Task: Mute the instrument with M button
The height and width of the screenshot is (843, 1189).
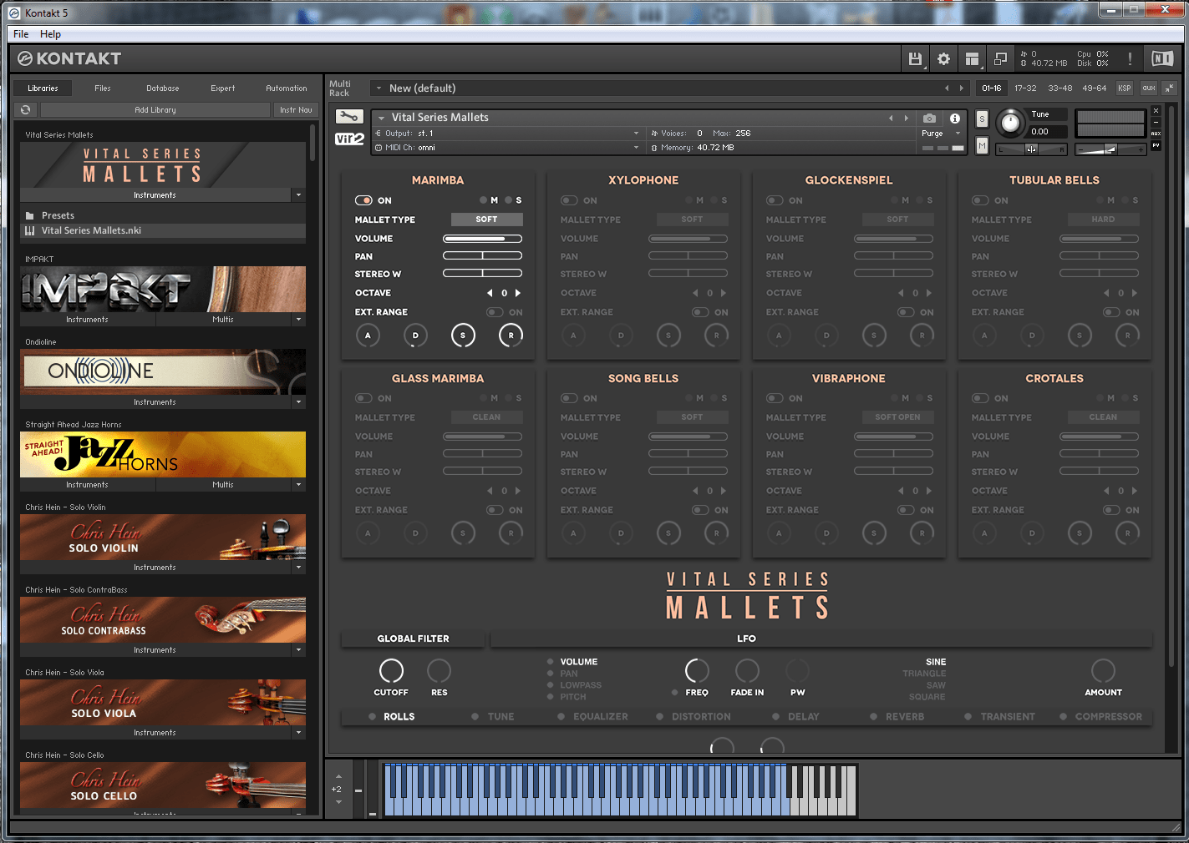Action: click(x=982, y=146)
